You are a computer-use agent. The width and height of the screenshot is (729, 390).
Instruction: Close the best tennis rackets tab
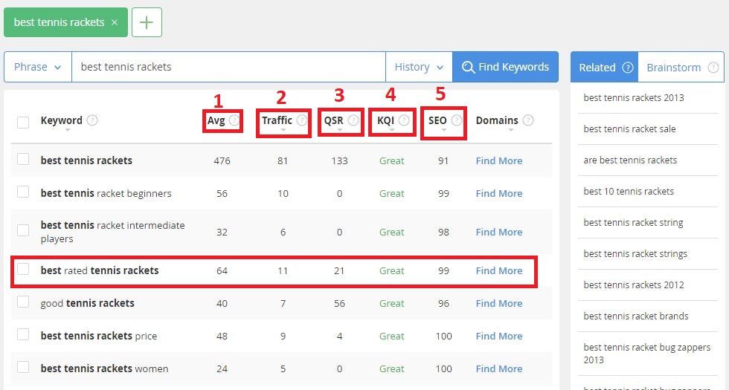[x=115, y=22]
